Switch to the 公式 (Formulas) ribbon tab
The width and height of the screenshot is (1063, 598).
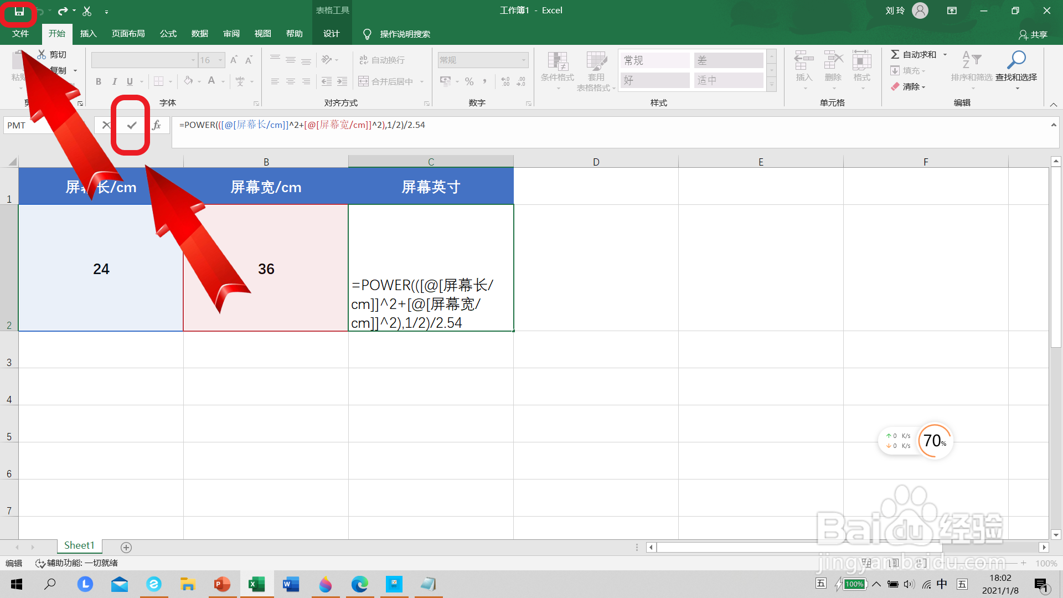pyautogui.click(x=168, y=34)
